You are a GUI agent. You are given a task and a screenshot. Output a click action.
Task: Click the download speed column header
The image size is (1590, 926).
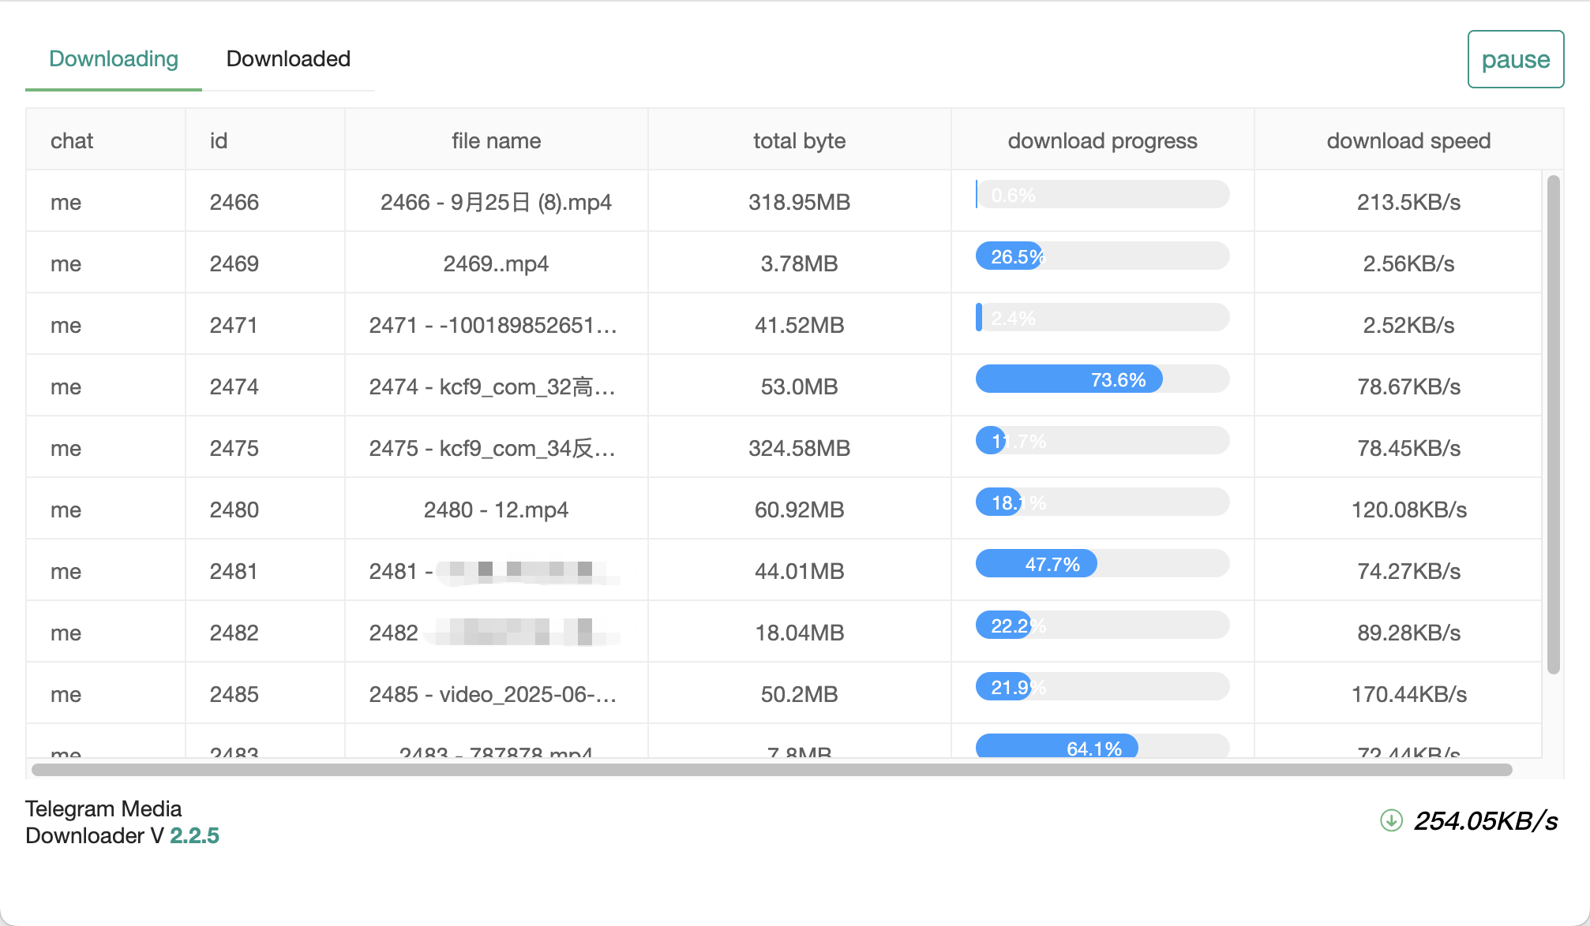pos(1408,140)
